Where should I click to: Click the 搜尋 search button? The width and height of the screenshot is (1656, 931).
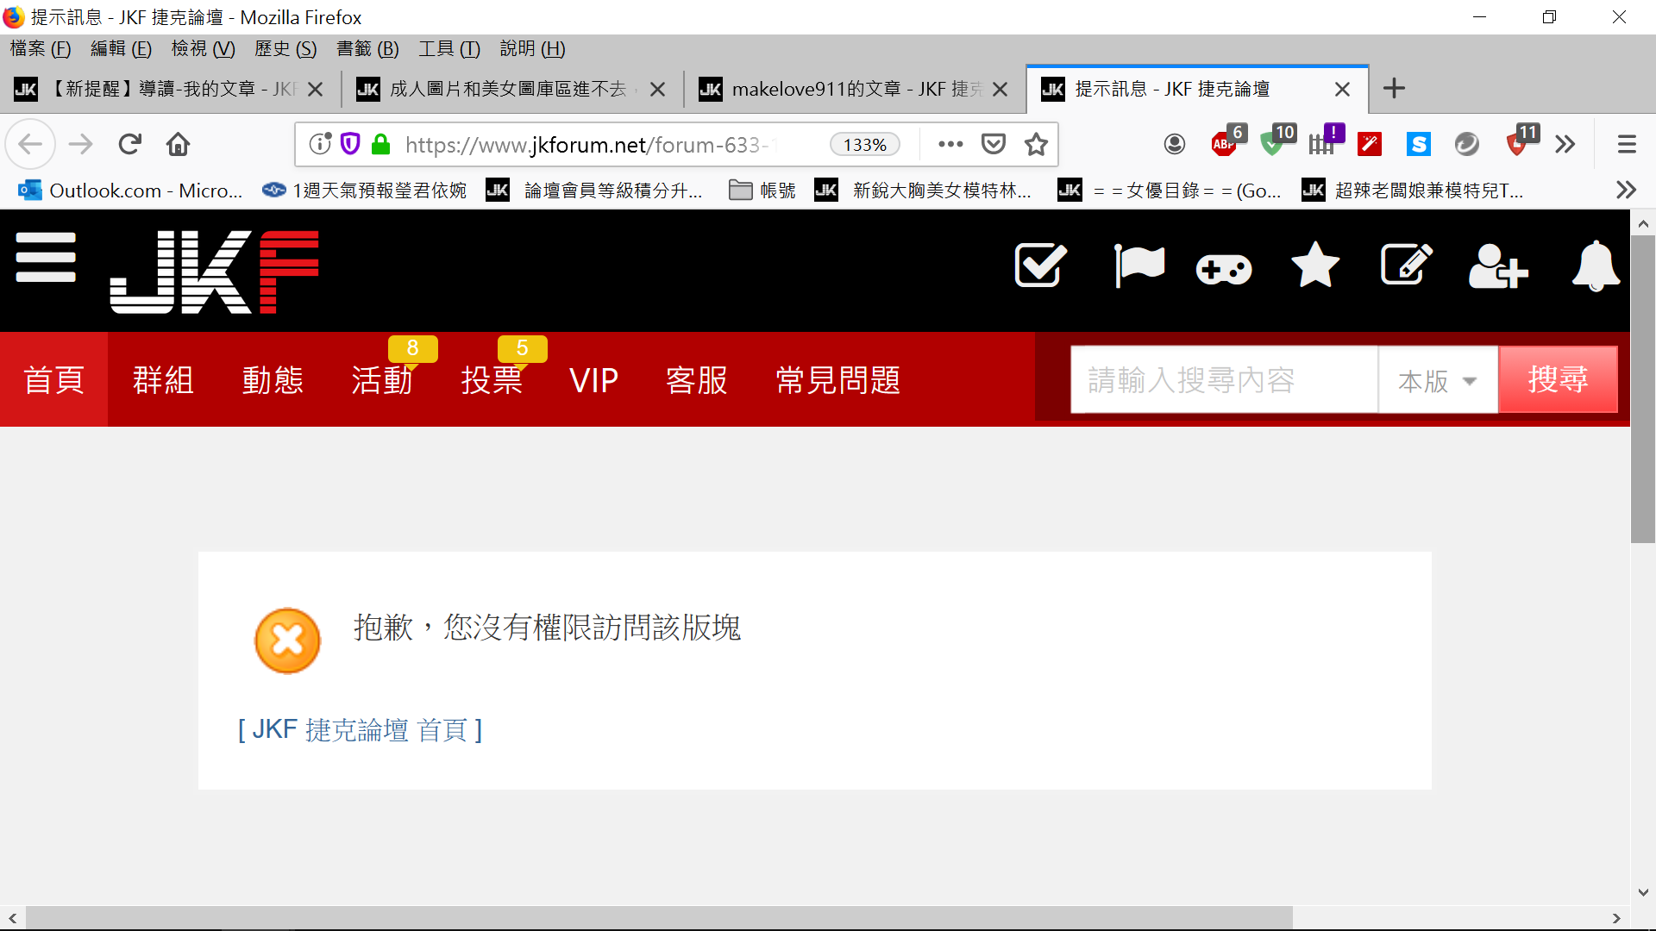[1558, 379]
